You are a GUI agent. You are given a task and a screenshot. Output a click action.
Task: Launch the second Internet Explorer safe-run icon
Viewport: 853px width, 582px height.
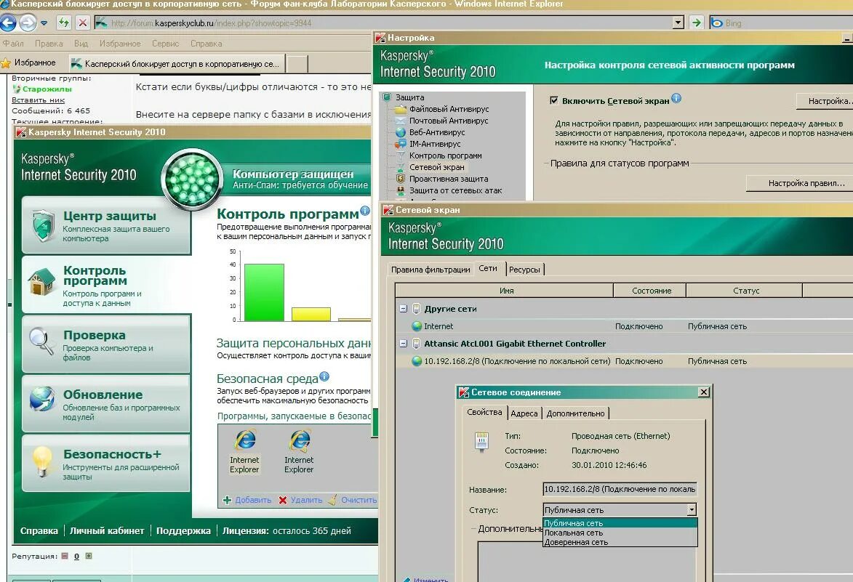pos(299,452)
